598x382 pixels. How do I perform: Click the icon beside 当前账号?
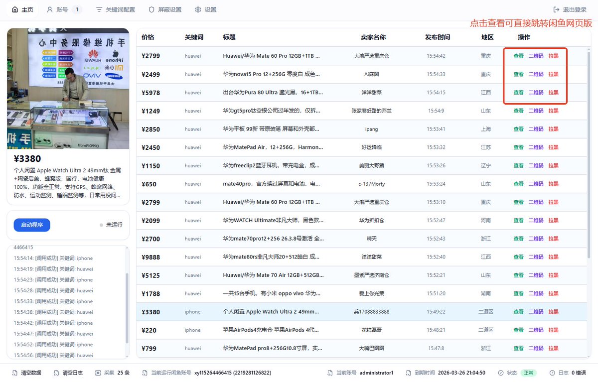[x=330, y=373]
